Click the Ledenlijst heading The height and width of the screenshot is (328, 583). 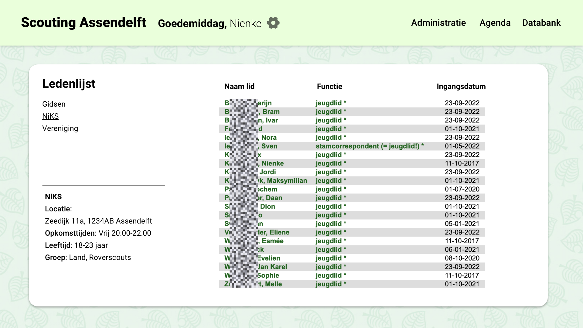[69, 84]
